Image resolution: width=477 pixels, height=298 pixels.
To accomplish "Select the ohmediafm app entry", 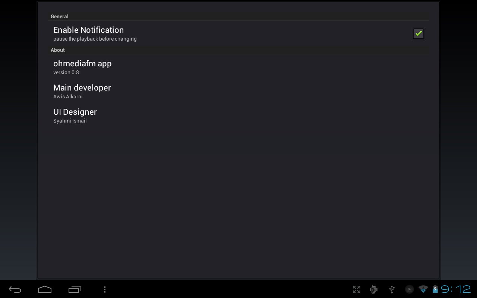I will [238, 67].
